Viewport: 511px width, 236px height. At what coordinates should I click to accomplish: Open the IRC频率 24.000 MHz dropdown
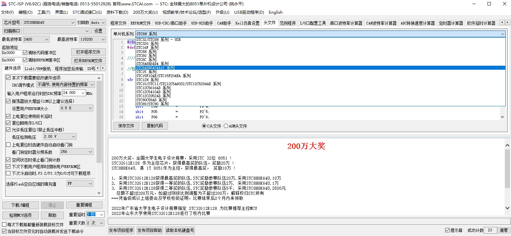[x=83, y=93]
